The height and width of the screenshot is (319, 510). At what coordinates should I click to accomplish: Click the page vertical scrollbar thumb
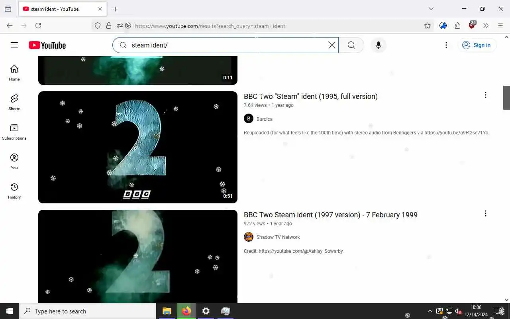coord(506,97)
